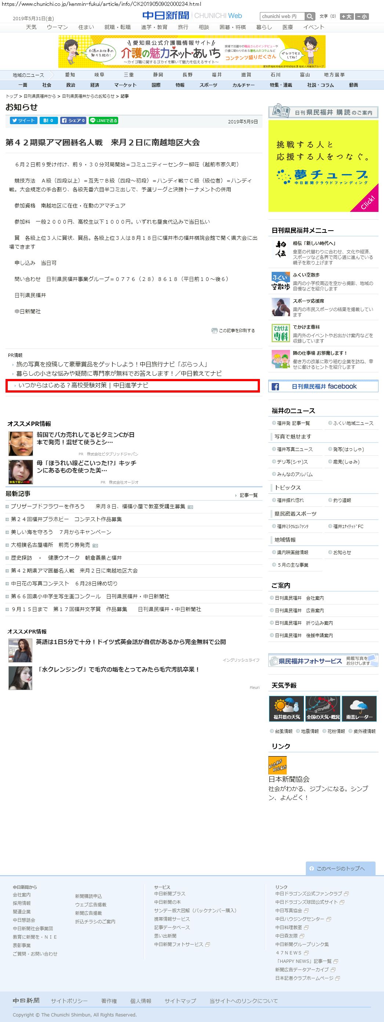Open 日刊県民福井から breadcrumb link

click(x=40, y=96)
